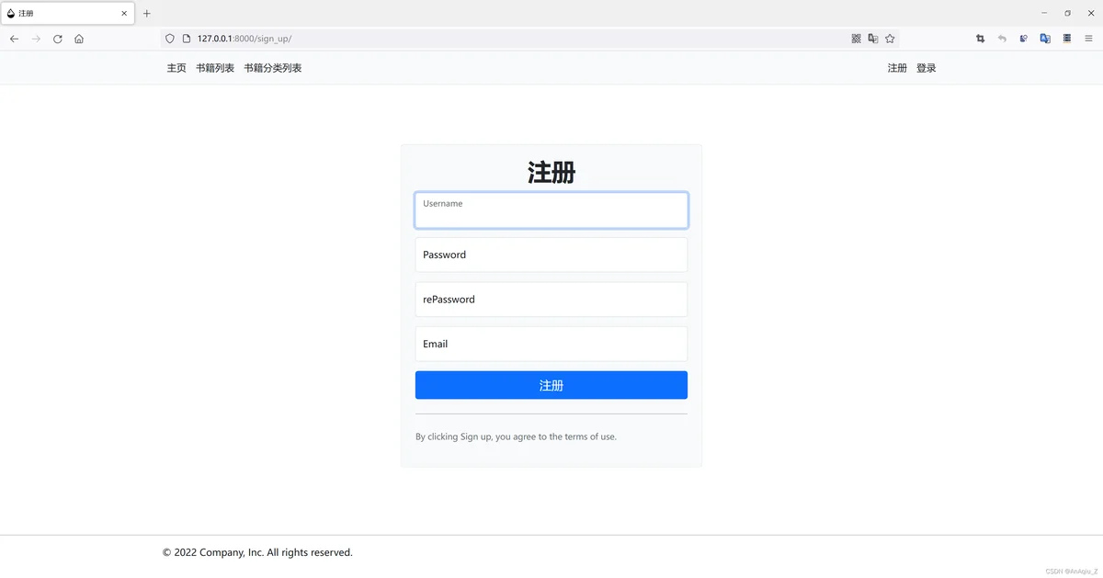
Task: Click the browser back arrow
Action: click(14, 39)
